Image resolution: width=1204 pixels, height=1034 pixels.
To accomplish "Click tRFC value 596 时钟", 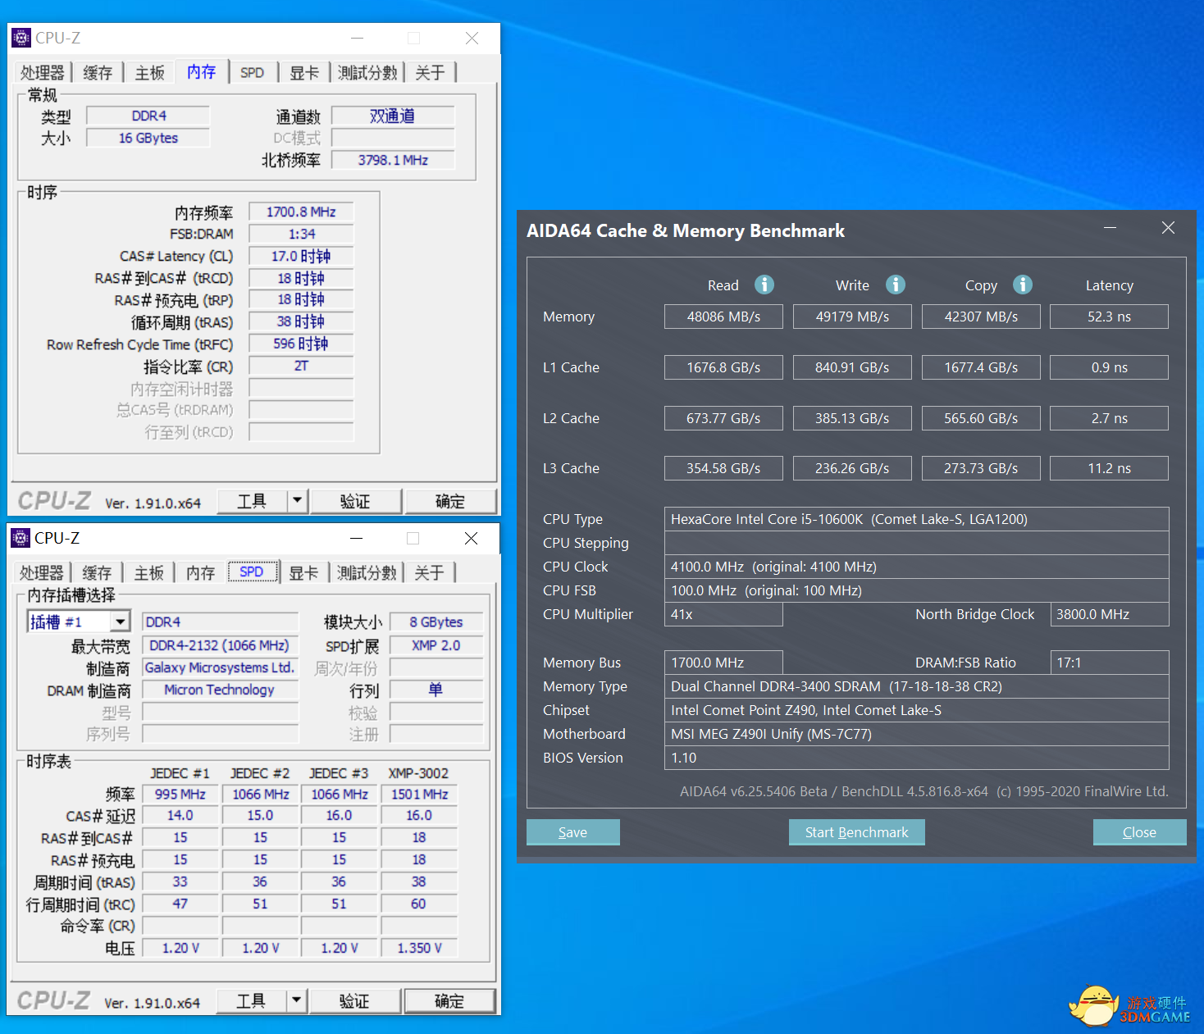I will (301, 344).
